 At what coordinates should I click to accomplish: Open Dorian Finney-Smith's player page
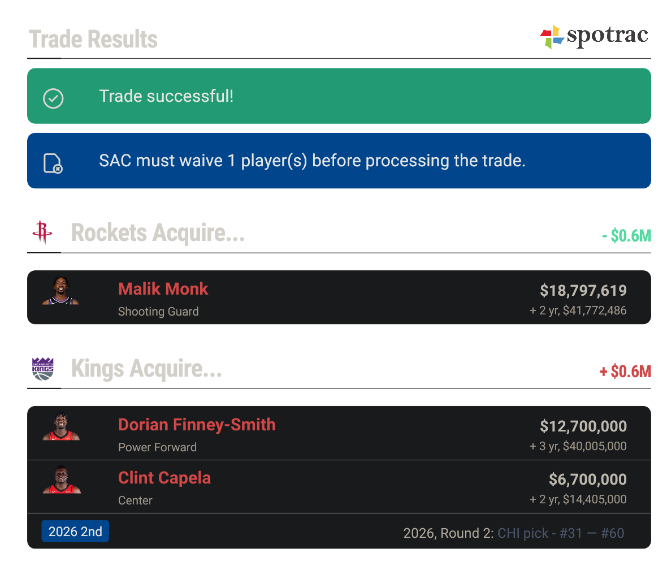tap(197, 425)
